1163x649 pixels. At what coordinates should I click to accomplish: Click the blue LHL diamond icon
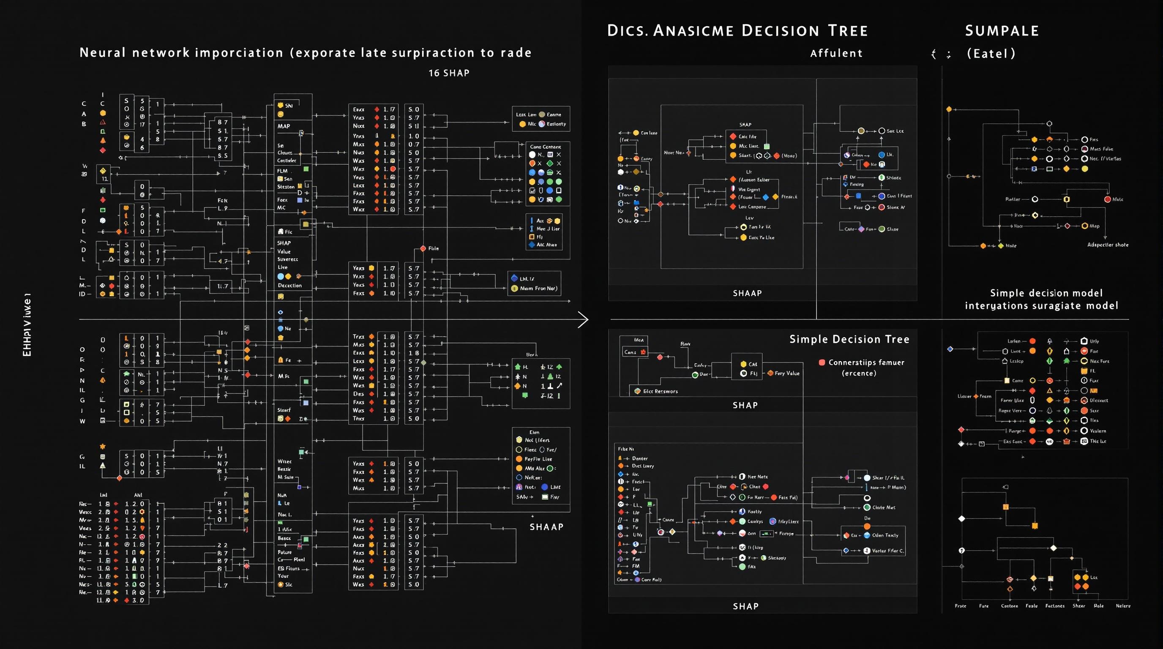coord(514,278)
